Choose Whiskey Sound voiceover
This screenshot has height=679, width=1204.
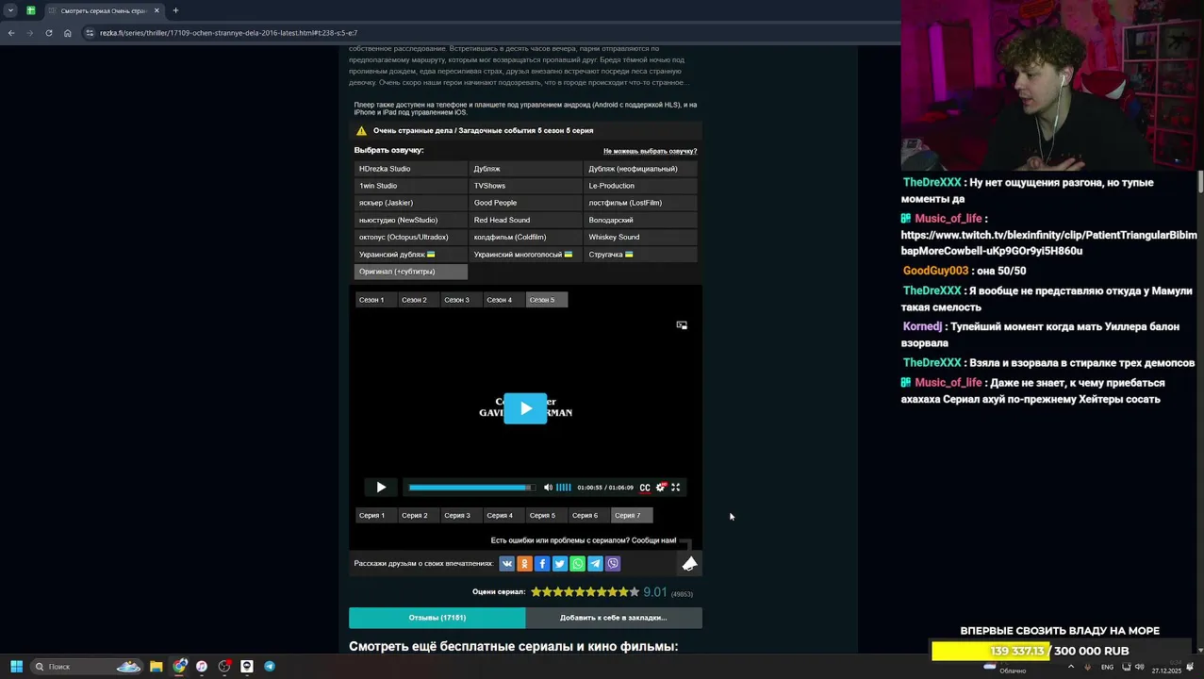[x=640, y=238]
